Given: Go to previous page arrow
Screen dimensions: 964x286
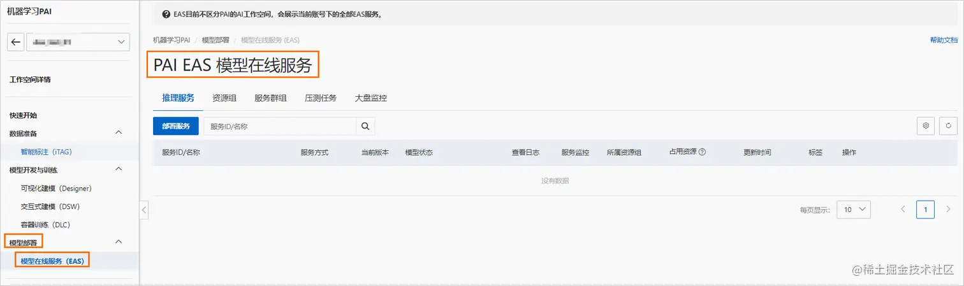Looking at the screenshot, I should click(903, 209).
